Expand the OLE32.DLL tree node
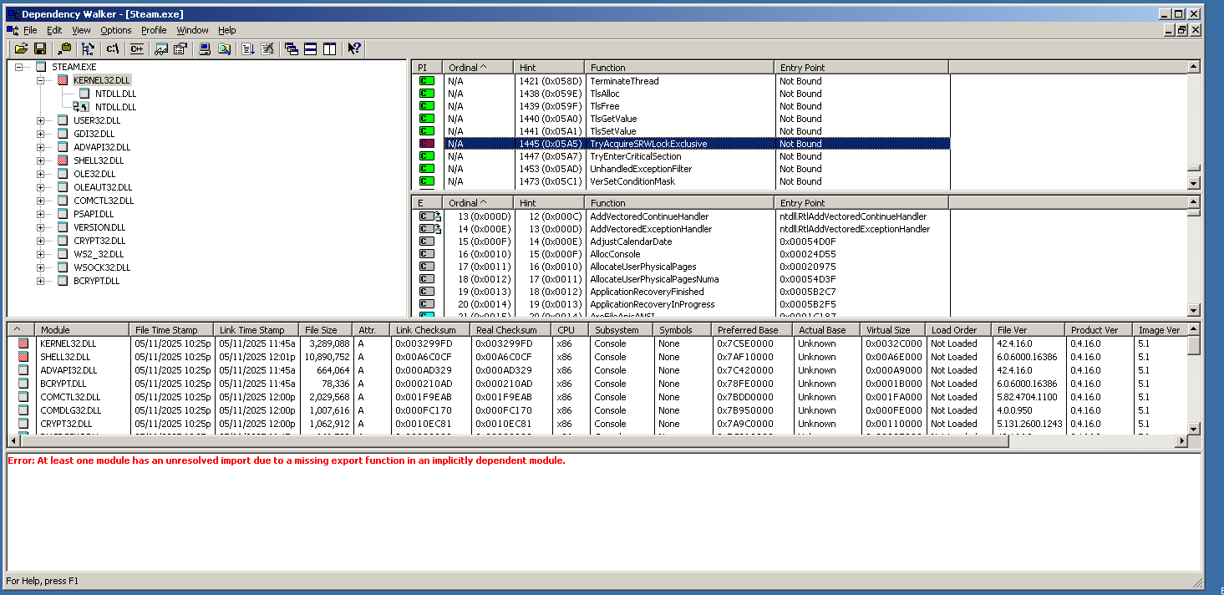Image resolution: width=1224 pixels, height=595 pixels. point(40,174)
